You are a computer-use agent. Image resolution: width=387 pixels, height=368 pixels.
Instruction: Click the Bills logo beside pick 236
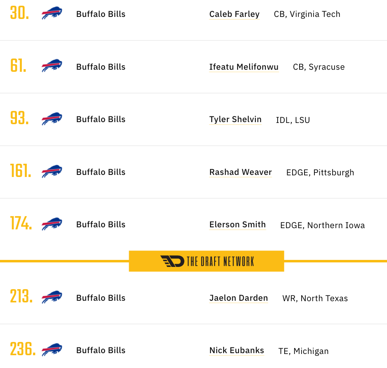(52, 350)
